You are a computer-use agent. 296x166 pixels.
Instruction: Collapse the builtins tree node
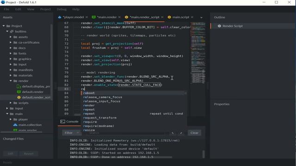pyautogui.click(x=7, y=31)
